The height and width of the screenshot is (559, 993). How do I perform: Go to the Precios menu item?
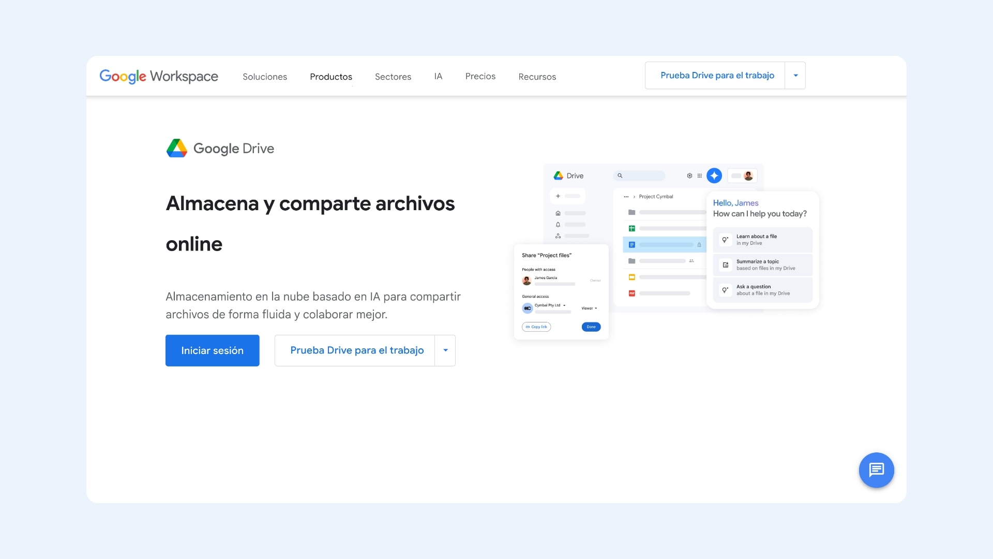pos(480,76)
